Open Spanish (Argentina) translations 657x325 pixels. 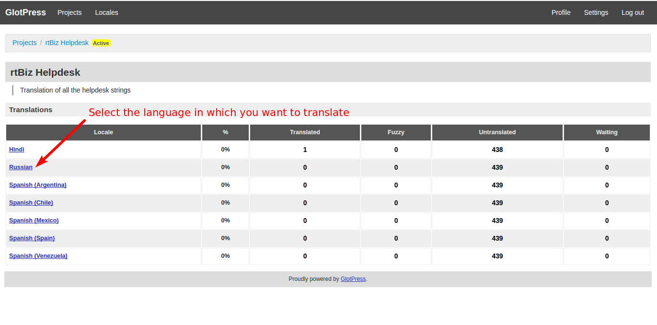(x=38, y=185)
